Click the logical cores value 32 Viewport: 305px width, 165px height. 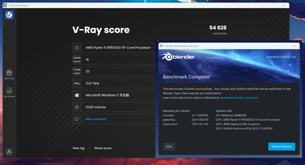pyautogui.click(x=88, y=71)
